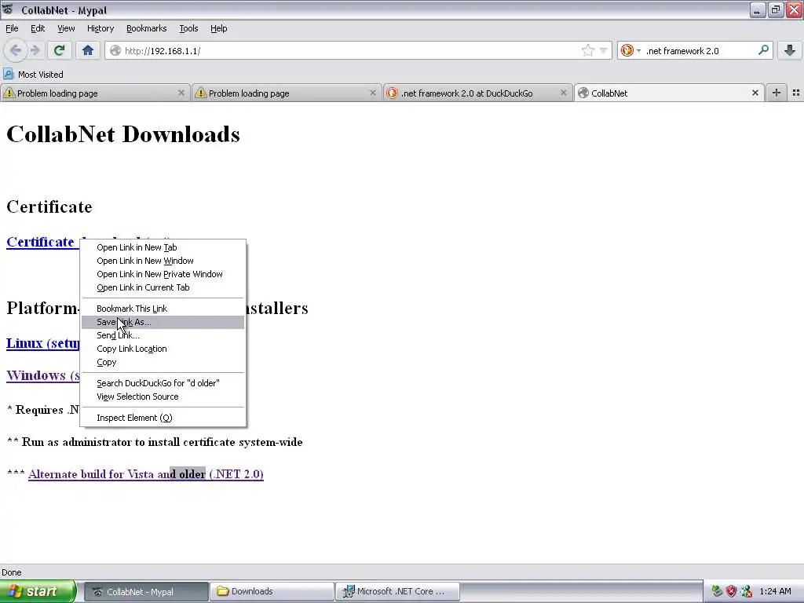Viewport: 804px width, 603px height.
Task: Open the Bookmarks menu
Action: click(146, 28)
